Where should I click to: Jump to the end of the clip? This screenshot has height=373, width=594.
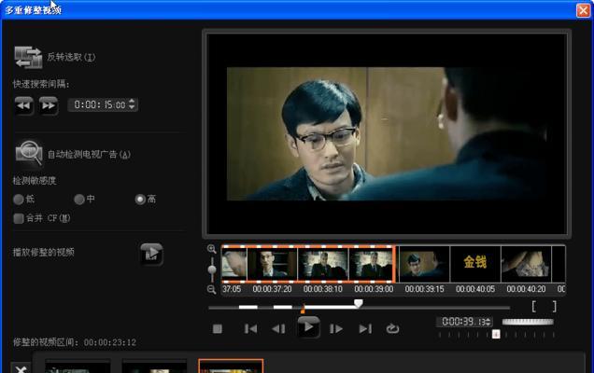click(x=365, y=329)
